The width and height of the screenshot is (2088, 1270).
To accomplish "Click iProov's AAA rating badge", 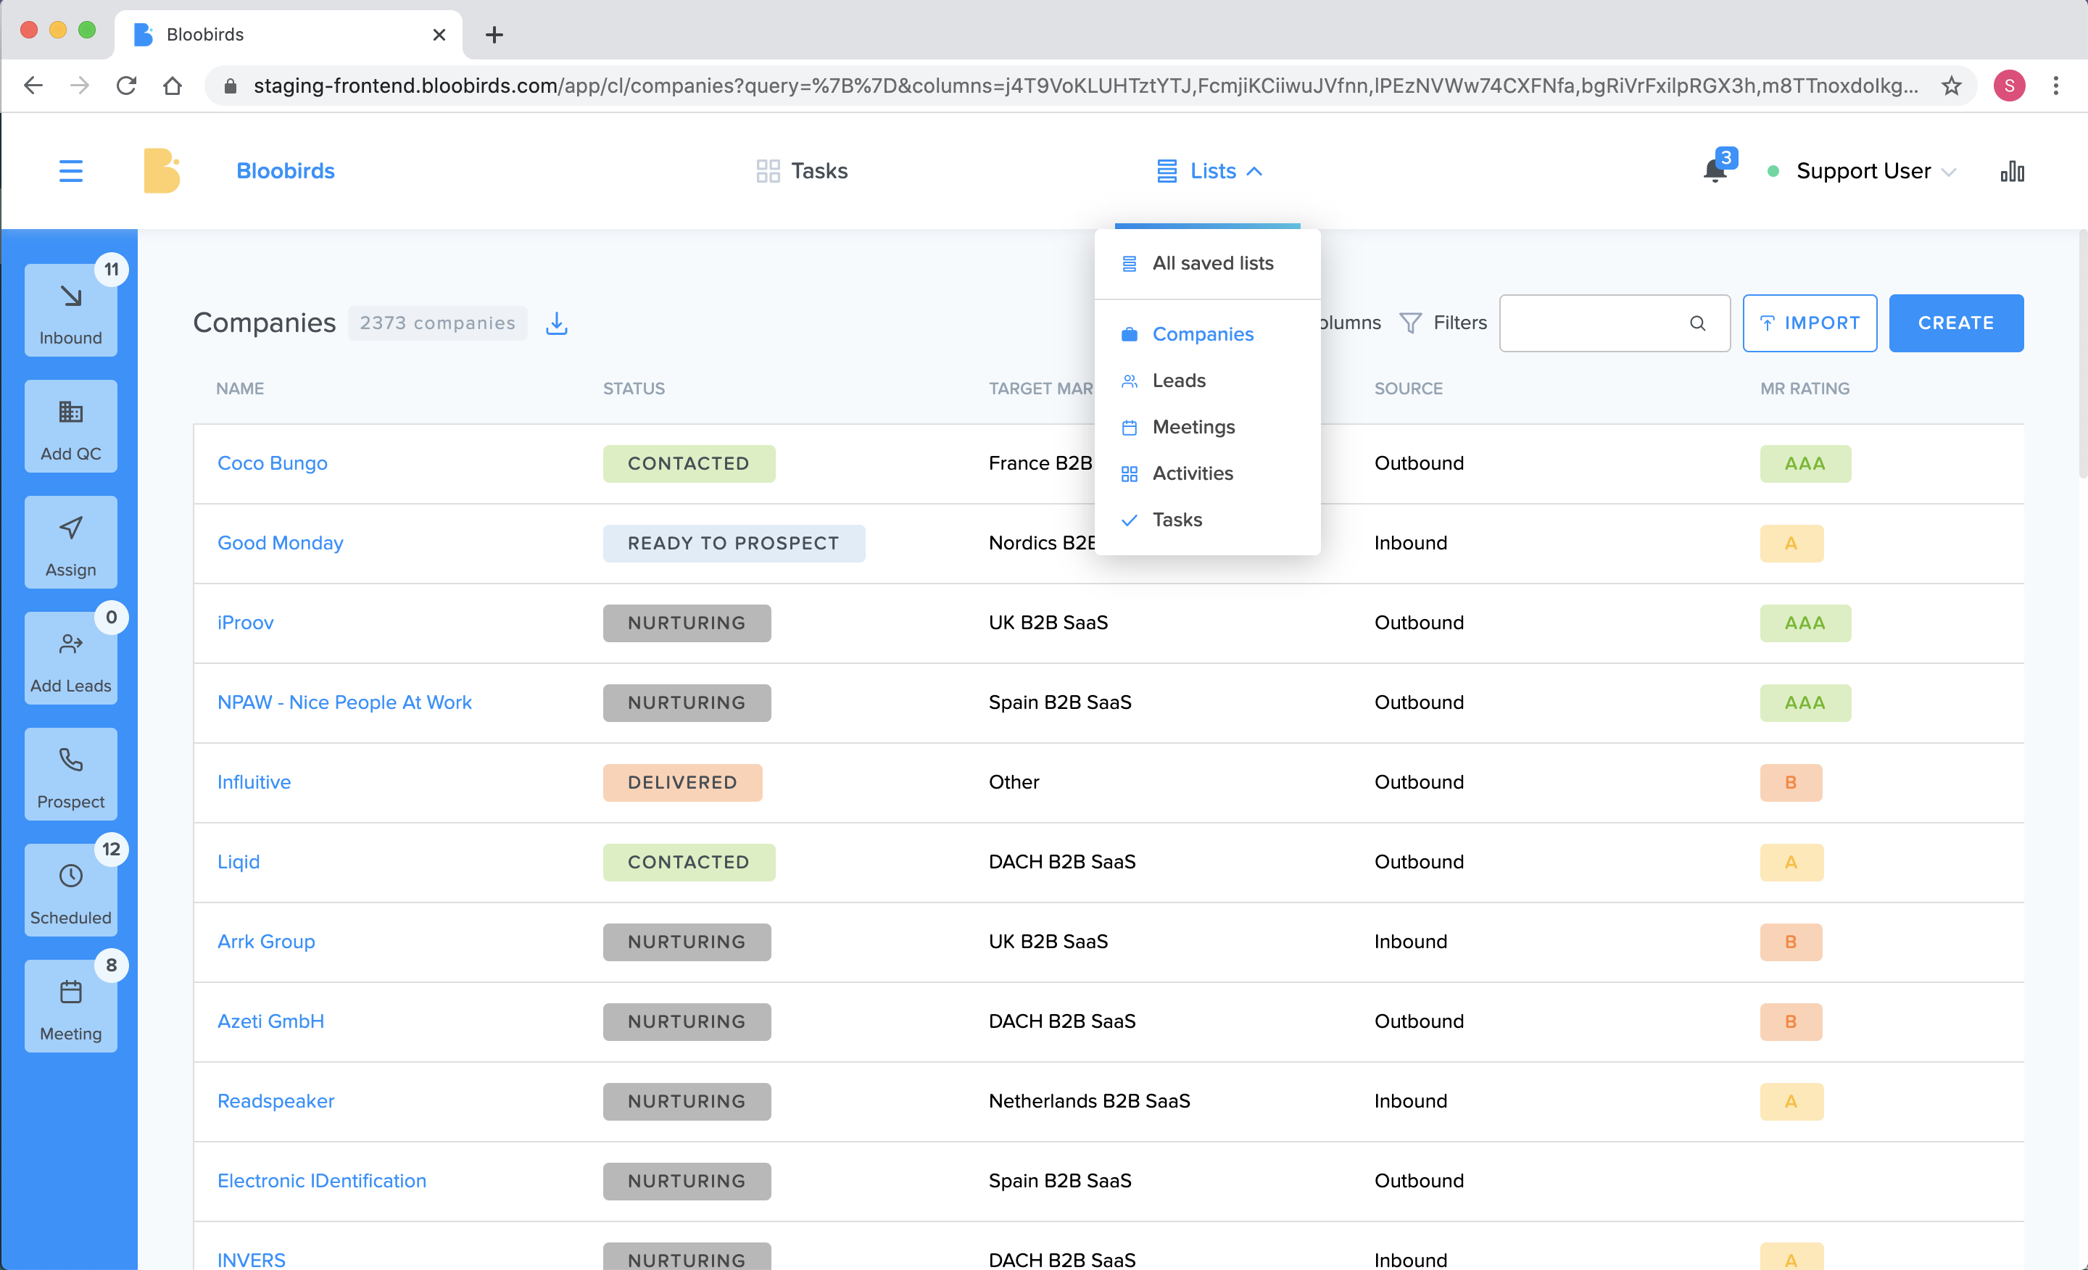I will 1805,623.
